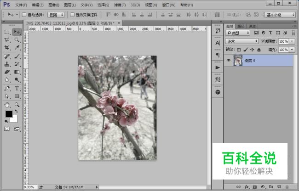
Task: Open the Paragraph panel icon
Action: [218, 55]
